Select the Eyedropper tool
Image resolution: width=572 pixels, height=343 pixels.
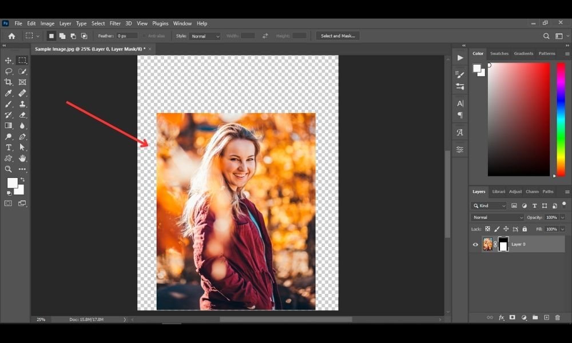pyautogui.click(x=8, y=93)
